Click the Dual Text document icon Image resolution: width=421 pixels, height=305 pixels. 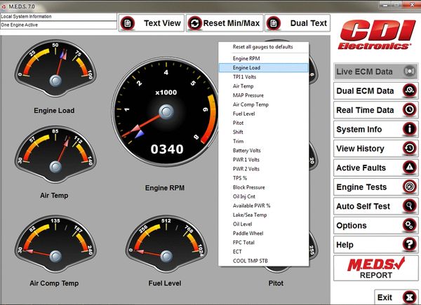[x=274, y=23]
